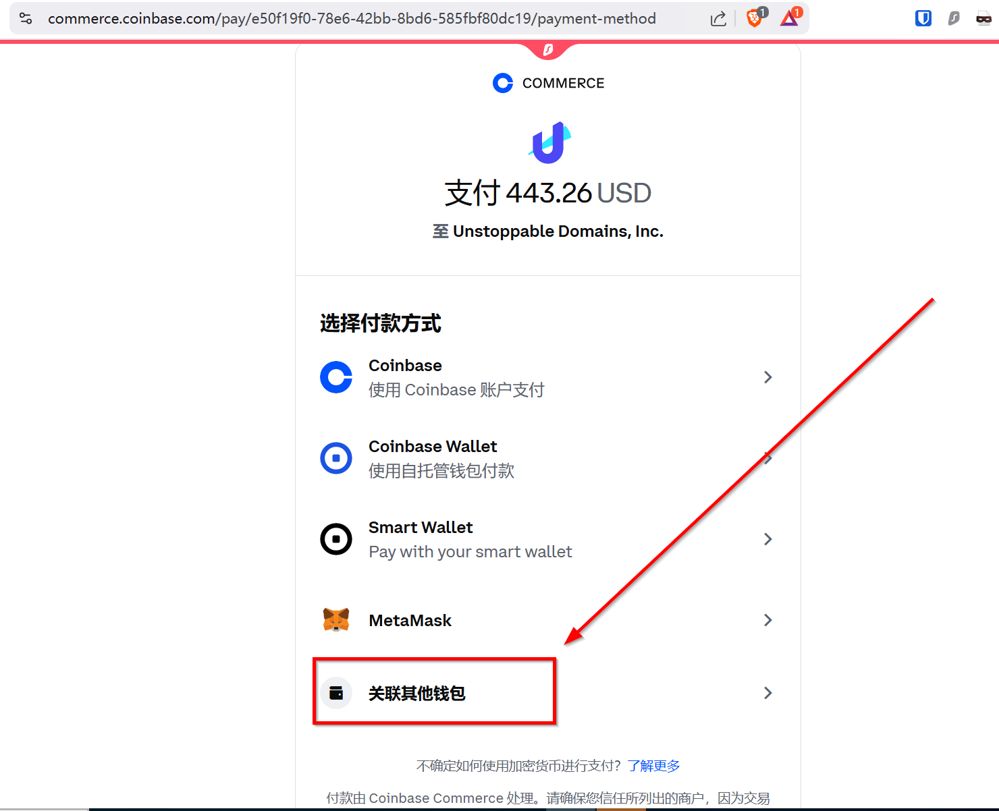This screenshot has width=999, height=811.
Task: Open the 了解更多 link
Action: pos(653,766)
